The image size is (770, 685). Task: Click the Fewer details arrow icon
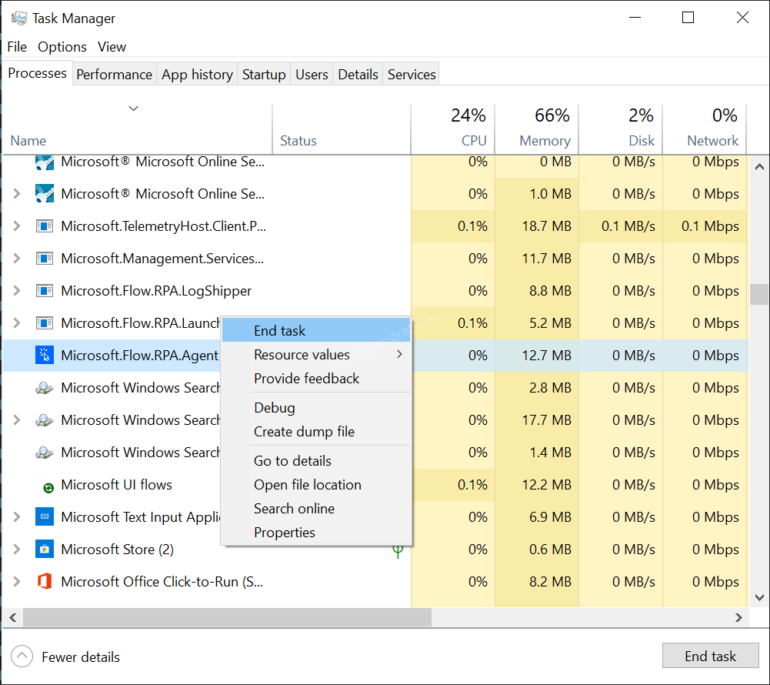pos(22,657)
